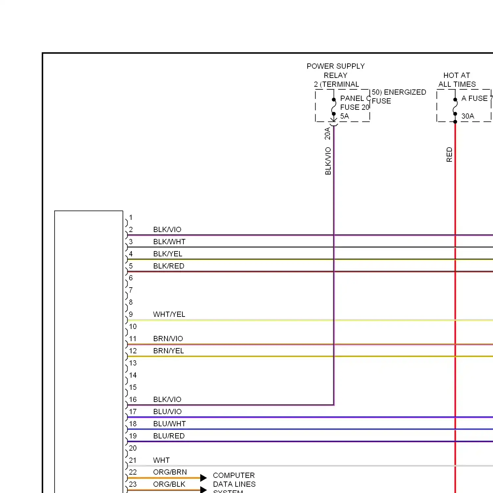
Task: Click the BLU/VIO wire label
Action: click(167, 411)
